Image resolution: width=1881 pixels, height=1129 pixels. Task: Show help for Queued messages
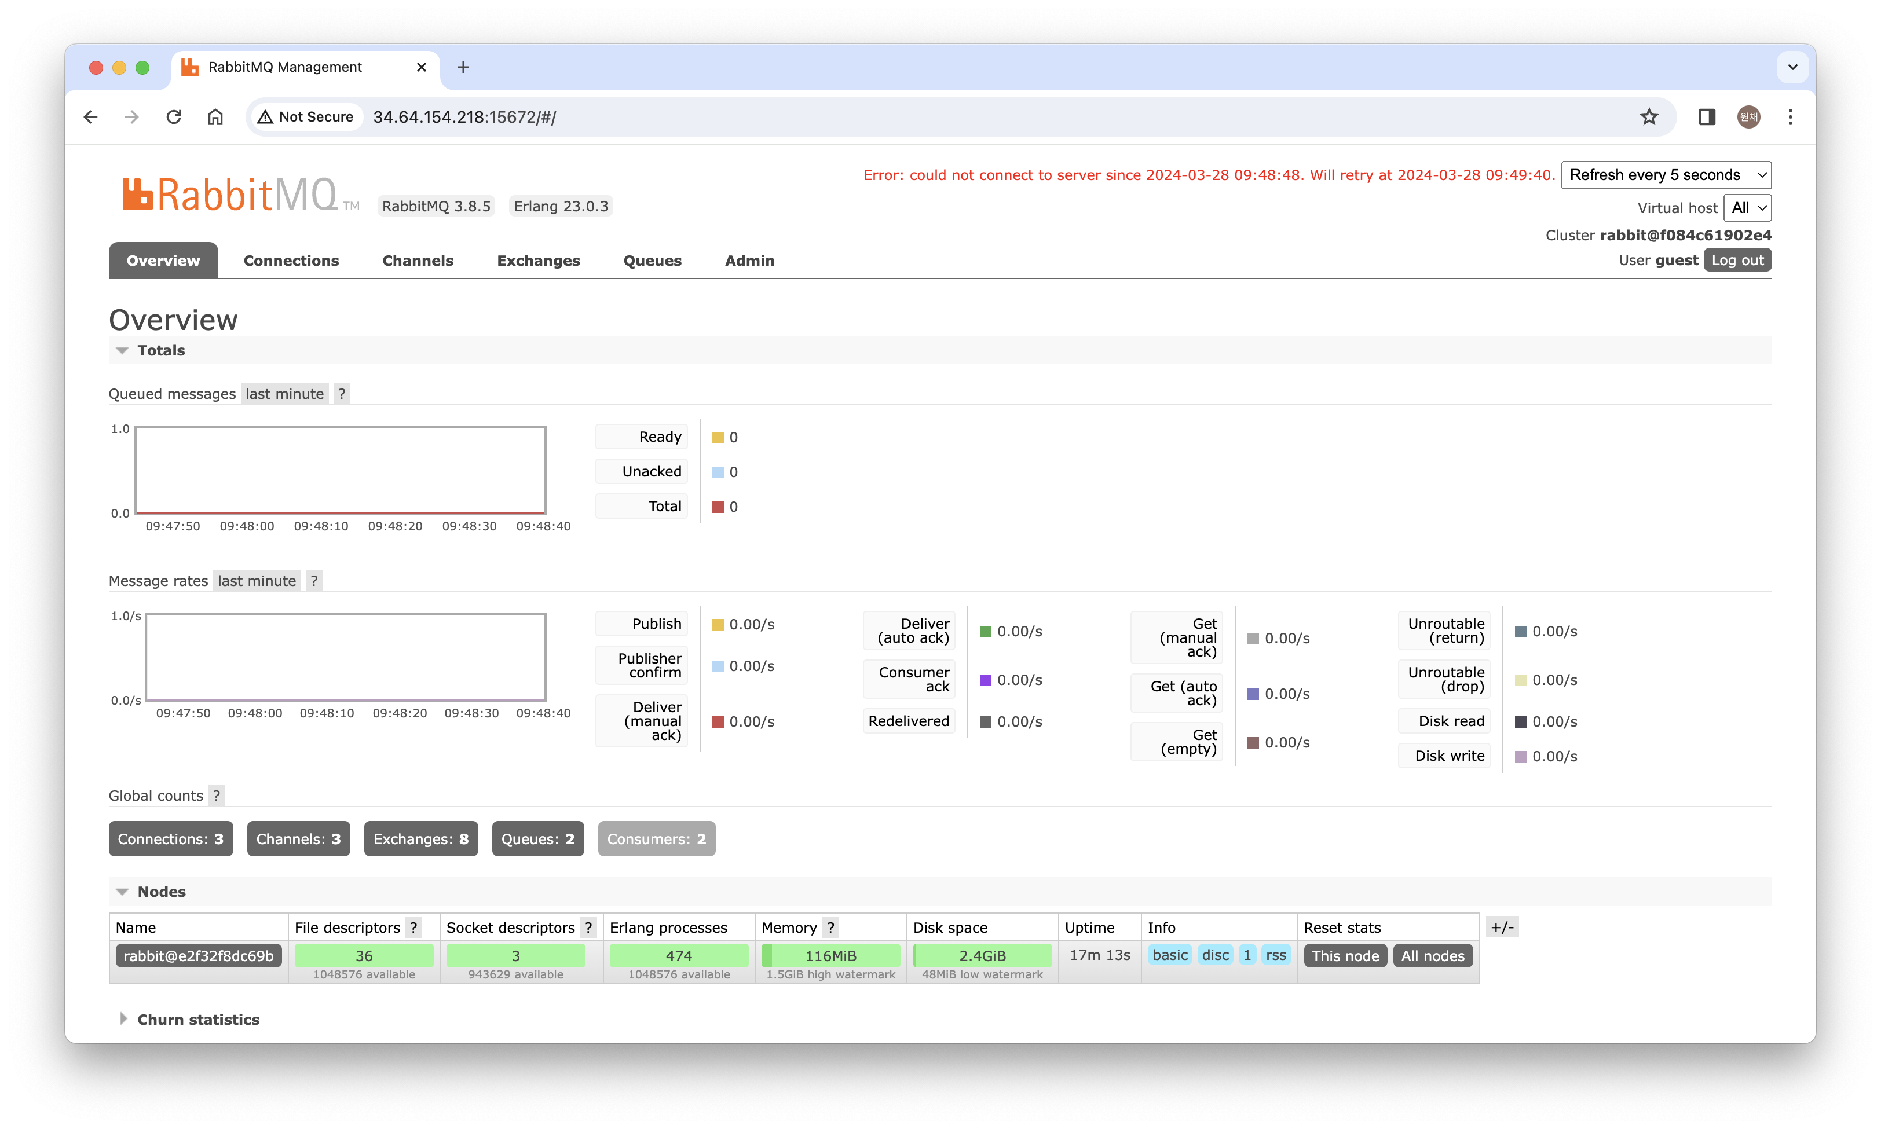[x=342, y=393]
